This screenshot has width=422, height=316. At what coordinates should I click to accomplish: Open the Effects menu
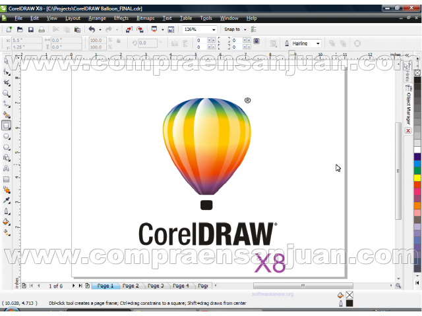click(121, 18)
